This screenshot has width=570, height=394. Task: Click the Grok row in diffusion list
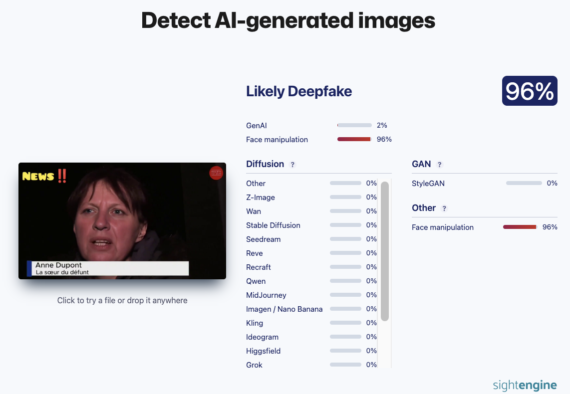311,365
